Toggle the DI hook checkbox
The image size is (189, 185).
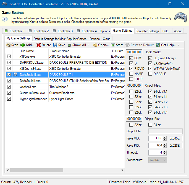tap(131, 63)
